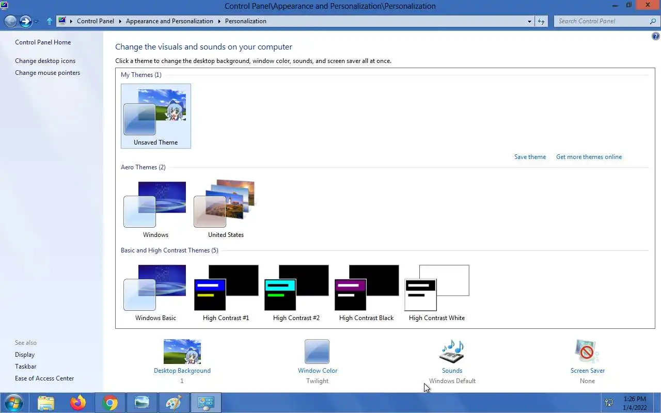The height and width of the screenshot is (413, 661).
Task: Open the clock showing 1:26 PM
Action: [635, 403]
